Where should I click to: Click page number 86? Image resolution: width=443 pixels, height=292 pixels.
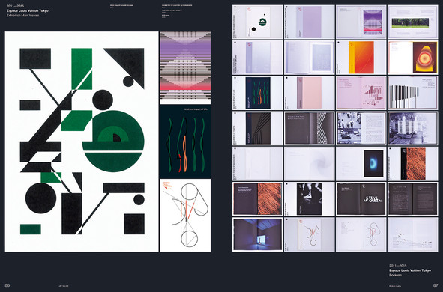click(7, 285)
